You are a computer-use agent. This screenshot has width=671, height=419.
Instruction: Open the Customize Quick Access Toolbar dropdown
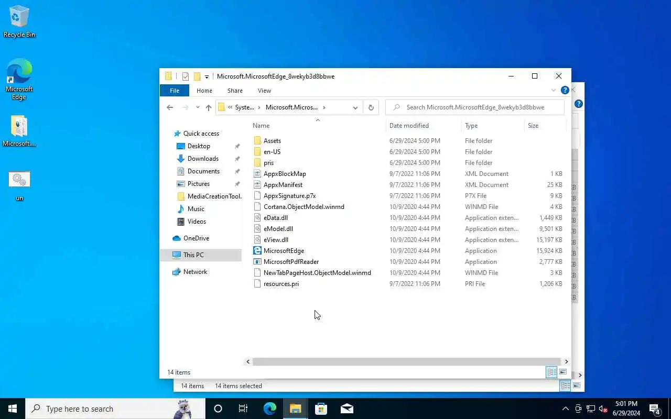[207, 77]
